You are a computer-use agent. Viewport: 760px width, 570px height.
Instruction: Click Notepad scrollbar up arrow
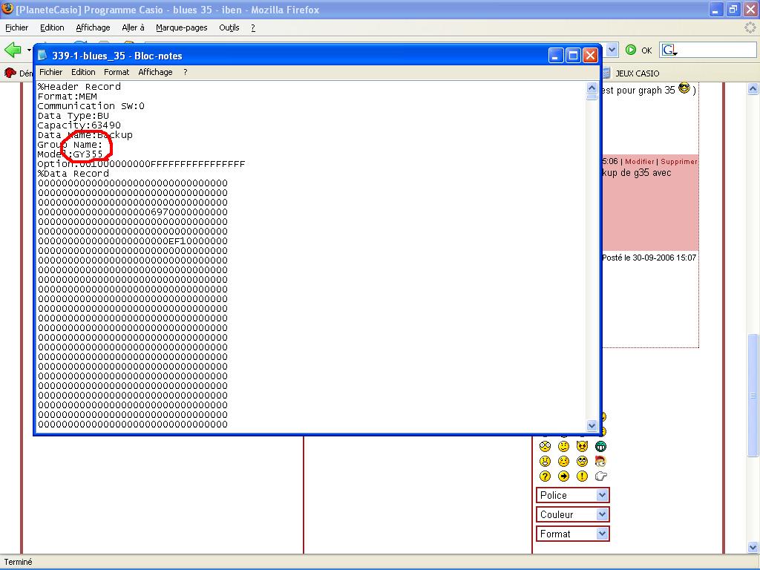point(592,88)
